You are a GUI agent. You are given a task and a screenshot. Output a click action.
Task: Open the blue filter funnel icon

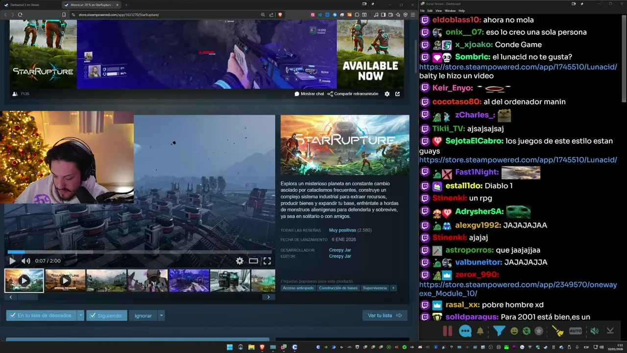point(499,331)
